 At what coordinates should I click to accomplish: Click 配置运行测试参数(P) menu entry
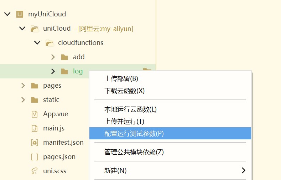[x=170, y=133]
